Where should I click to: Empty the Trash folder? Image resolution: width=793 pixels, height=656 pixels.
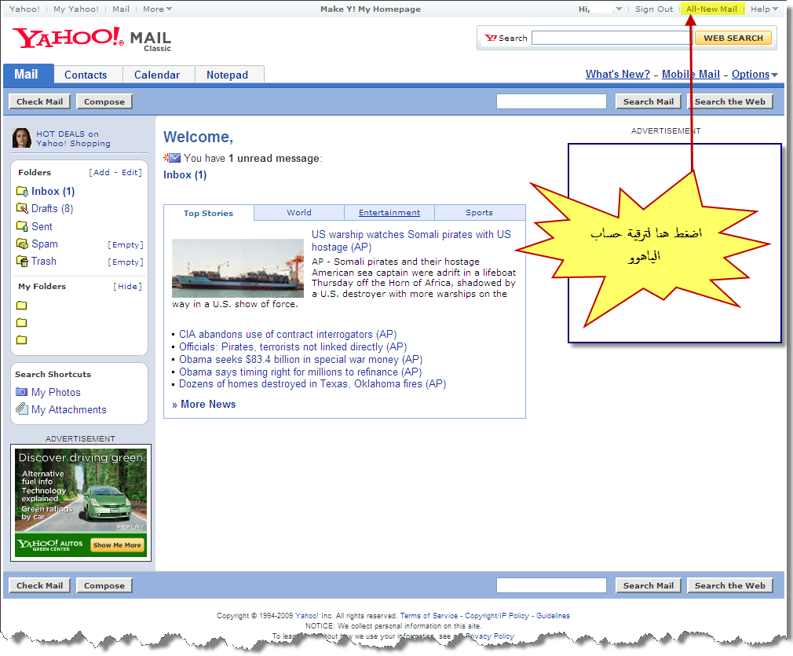pyautogui.click(x=126, y=262)
